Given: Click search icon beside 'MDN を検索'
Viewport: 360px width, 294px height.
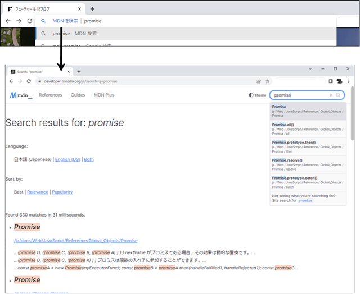Looking at the screenshot, I should [43, 21].
